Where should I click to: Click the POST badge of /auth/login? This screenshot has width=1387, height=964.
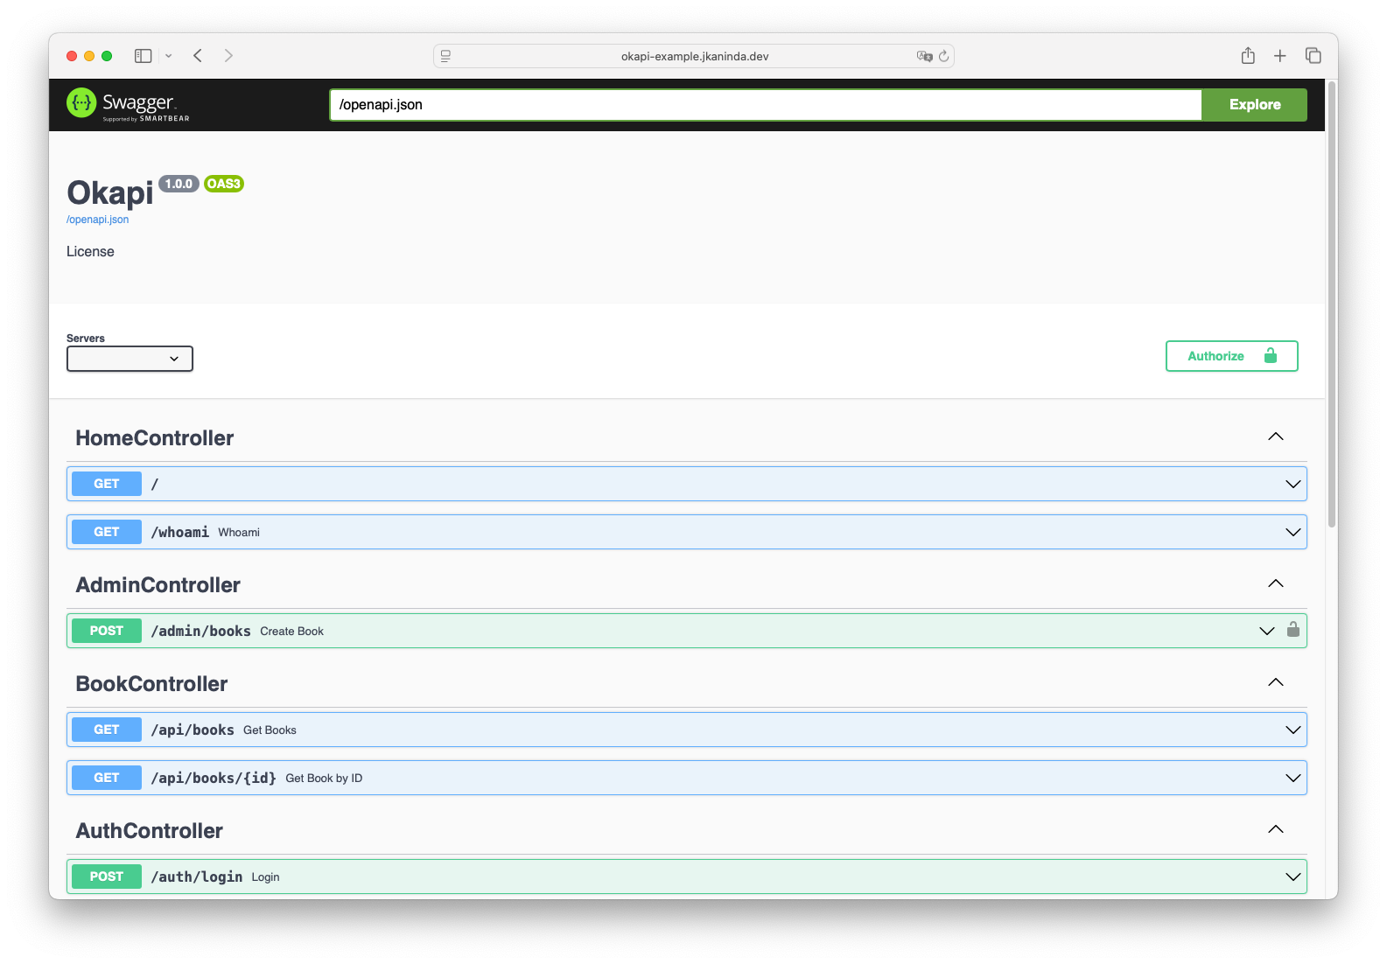tap(107, 877)
